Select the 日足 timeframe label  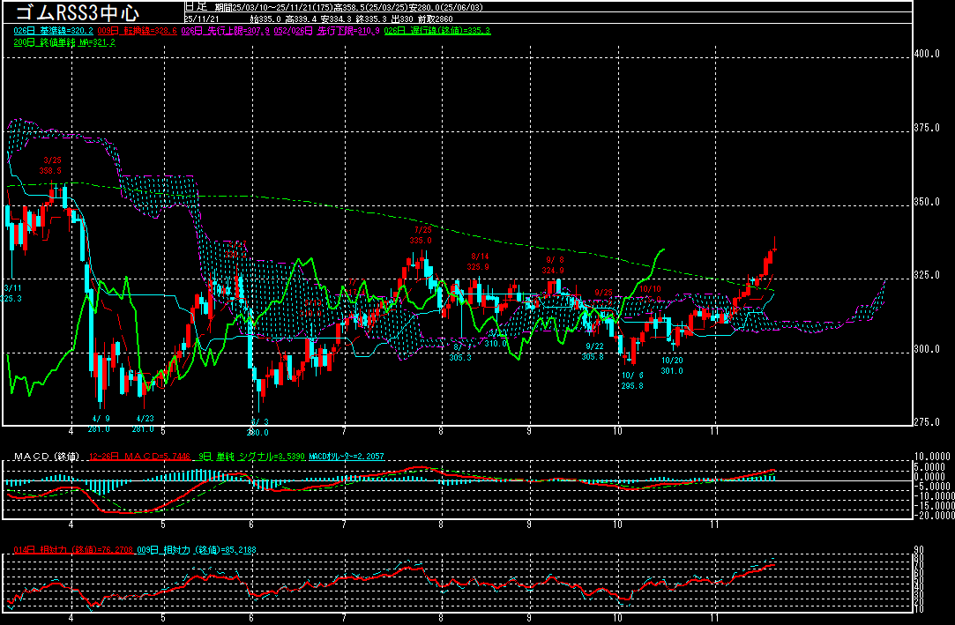pyautogui.click(x=195, y=6)
